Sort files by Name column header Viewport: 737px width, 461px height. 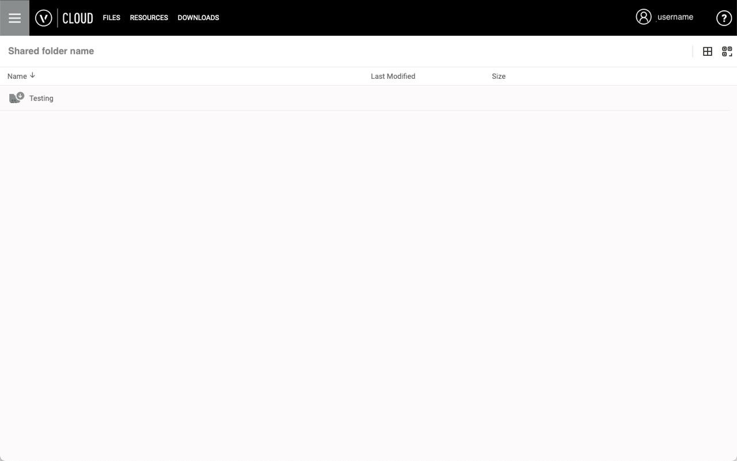point(17,76)
